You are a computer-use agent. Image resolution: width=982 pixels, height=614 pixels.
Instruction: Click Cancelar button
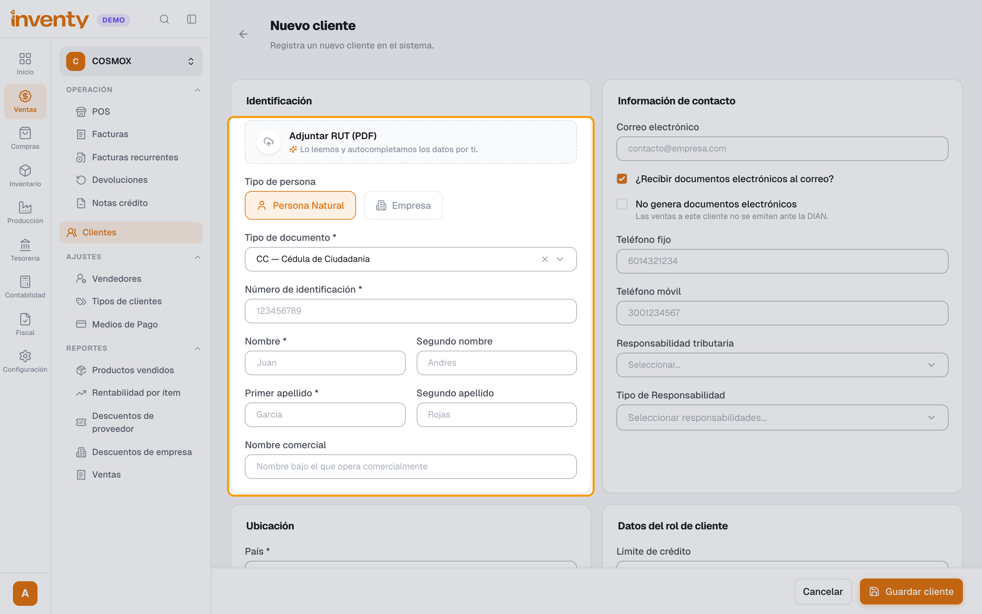tap(822, 591)
